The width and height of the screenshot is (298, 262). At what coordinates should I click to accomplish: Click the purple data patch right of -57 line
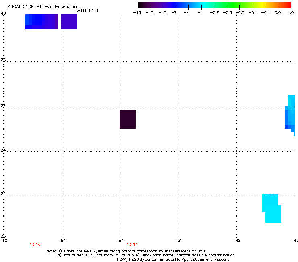click(x=69, y=22)
